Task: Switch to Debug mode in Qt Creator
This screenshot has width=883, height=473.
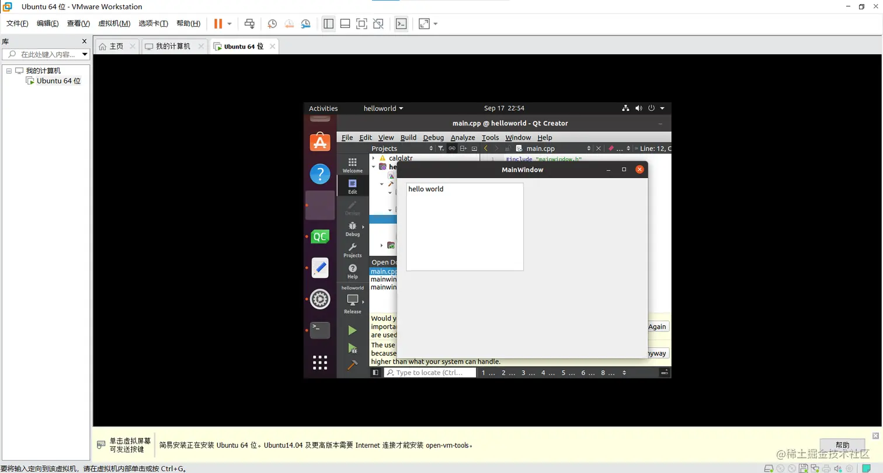Action: pos(352,228)
